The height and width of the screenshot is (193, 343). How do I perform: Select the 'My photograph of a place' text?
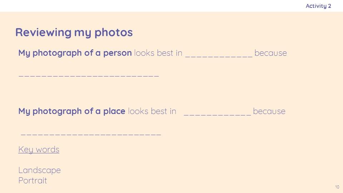tap(72, 112)
